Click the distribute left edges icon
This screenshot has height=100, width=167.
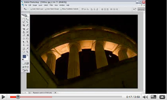click(x=112, y=9)
